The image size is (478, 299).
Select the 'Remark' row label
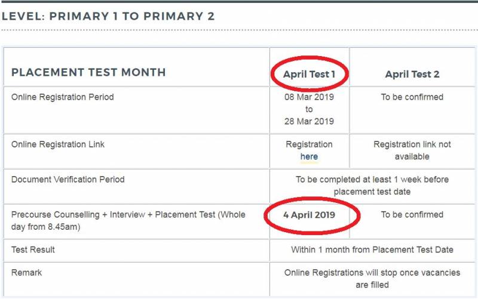[27, 273]
